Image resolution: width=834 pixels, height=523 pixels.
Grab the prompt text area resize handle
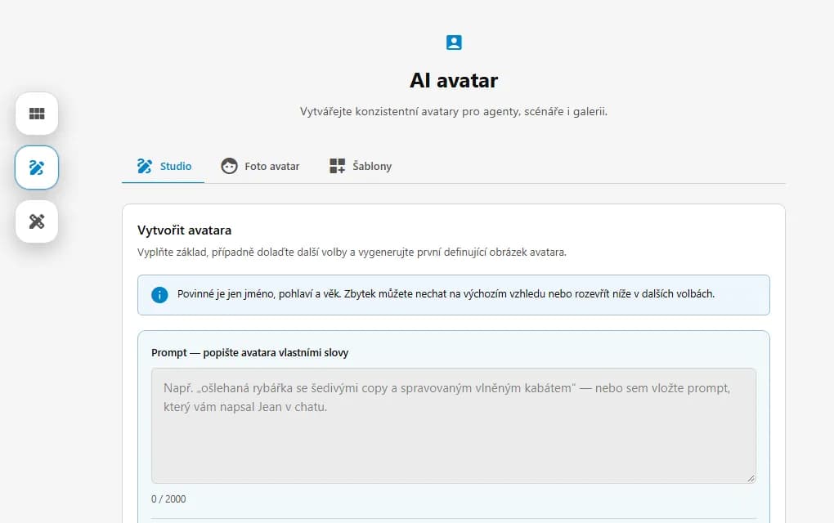pos(751,478)
